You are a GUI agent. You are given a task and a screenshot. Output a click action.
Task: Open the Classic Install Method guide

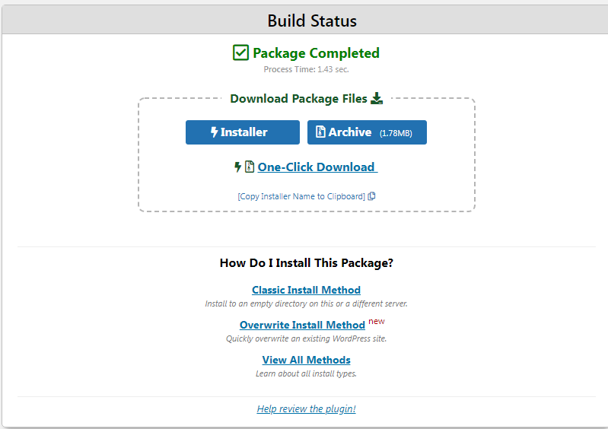[x=306, y=290]
